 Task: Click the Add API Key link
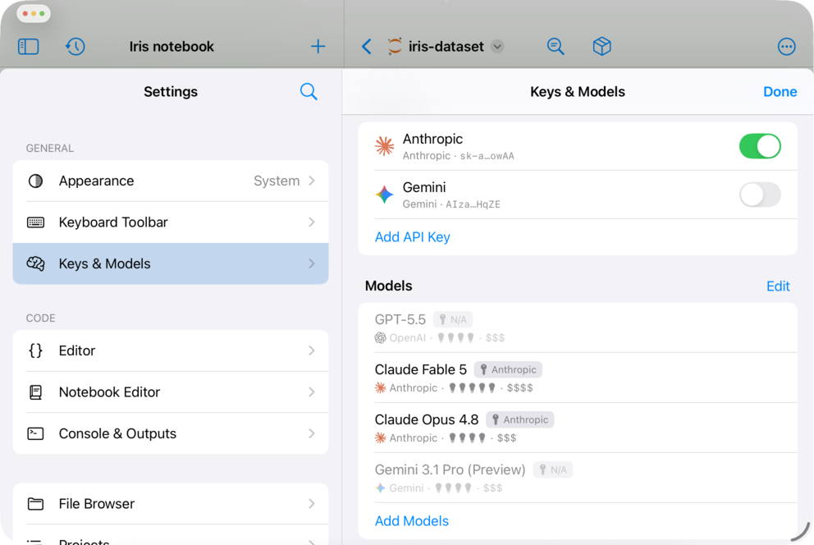[412, 237]
